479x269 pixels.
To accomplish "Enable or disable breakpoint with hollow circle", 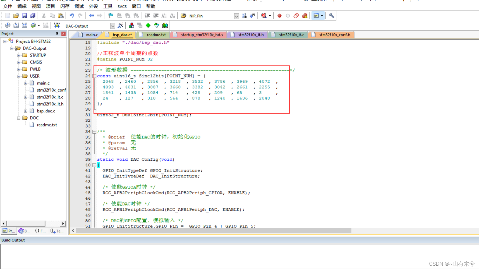I will click(288, 16).
